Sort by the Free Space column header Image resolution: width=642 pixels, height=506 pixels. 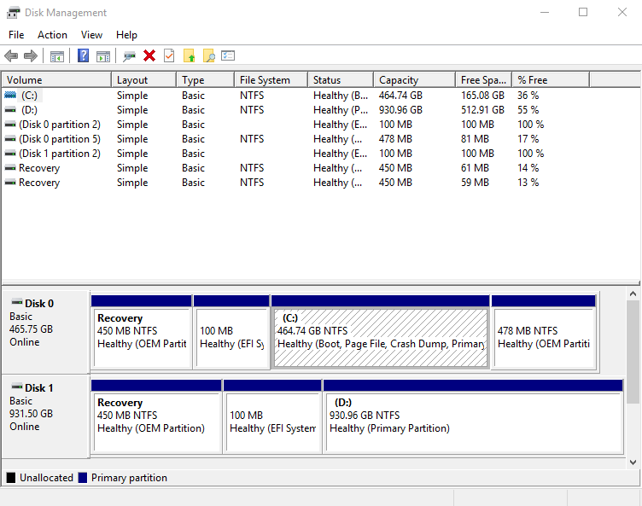coord(483,80)
